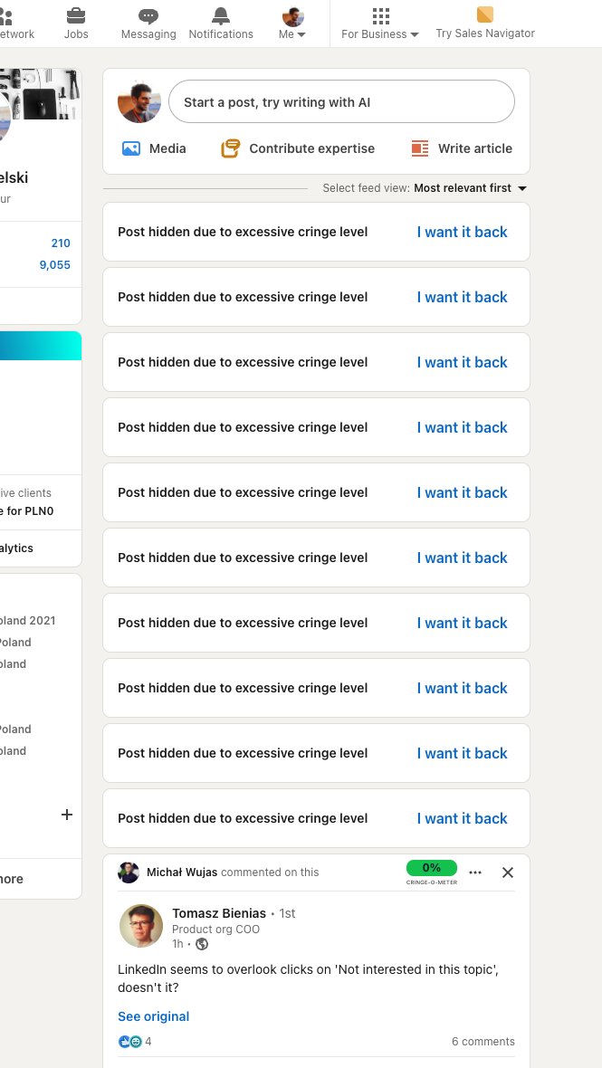The image size is (602, 1068).
Task: Restore hidden post directly above Michał Wujas
Action: [463, 819]
